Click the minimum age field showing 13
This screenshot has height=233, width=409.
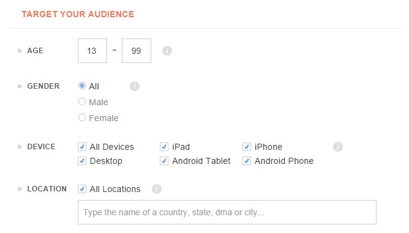coord(92,51)
